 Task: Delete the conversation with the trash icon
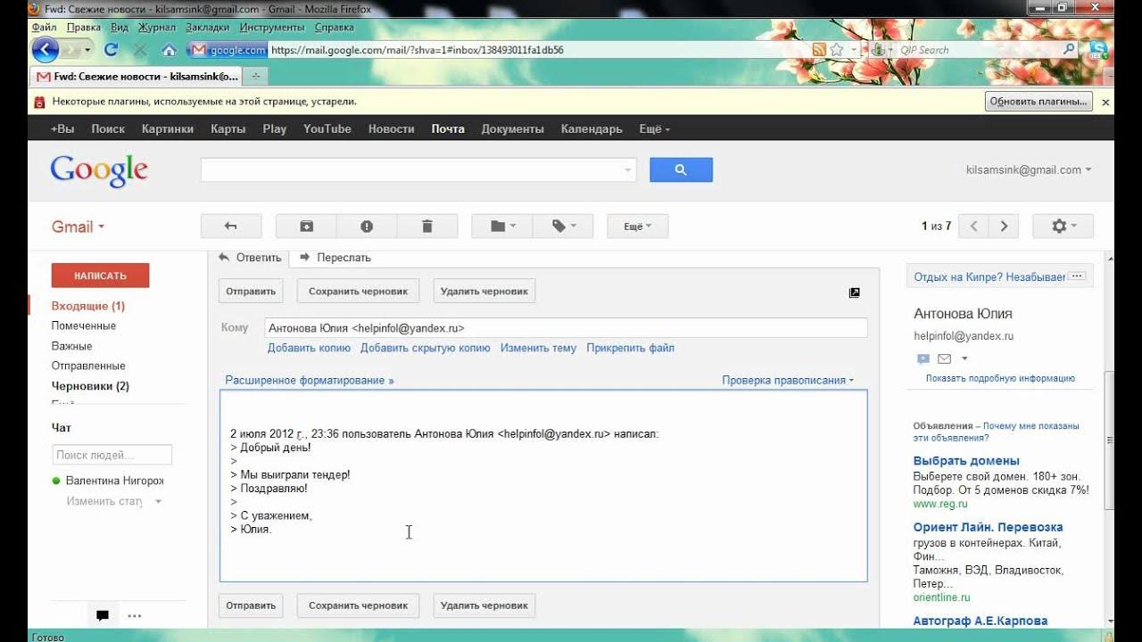[x=427, y=226]
